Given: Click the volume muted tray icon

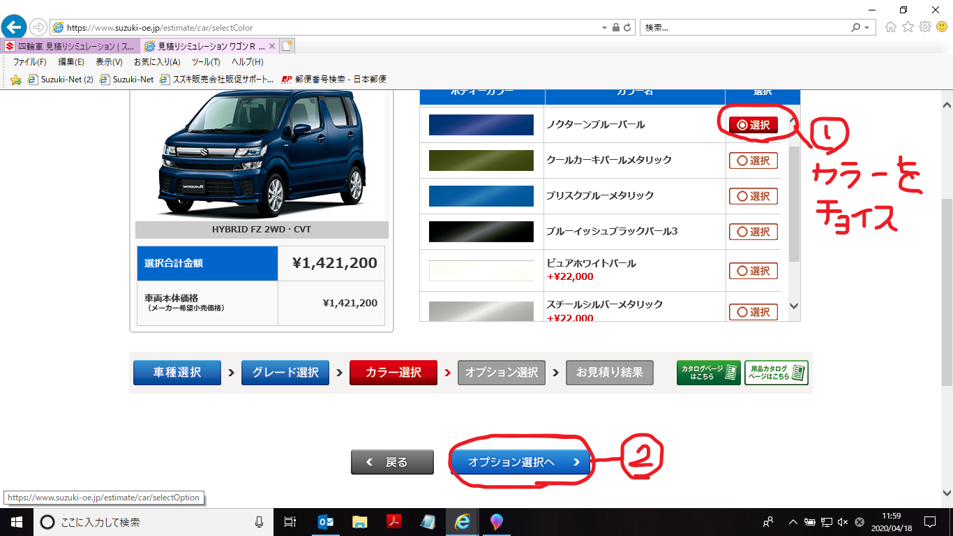Looking at the screenshot, I should (843, 521).
